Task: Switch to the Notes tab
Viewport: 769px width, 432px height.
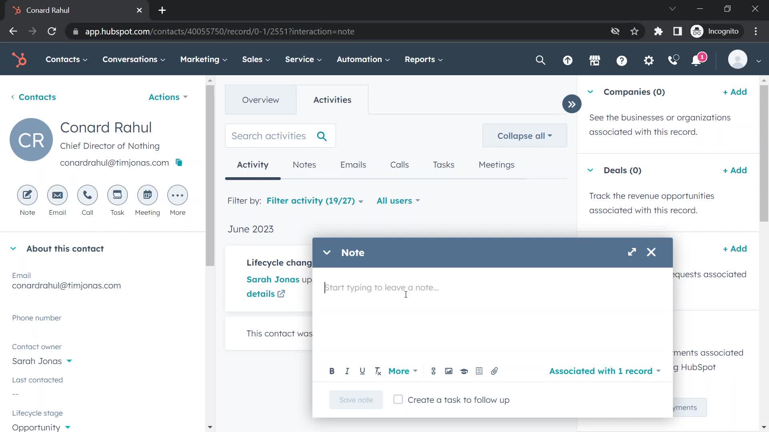Action: 304,164
